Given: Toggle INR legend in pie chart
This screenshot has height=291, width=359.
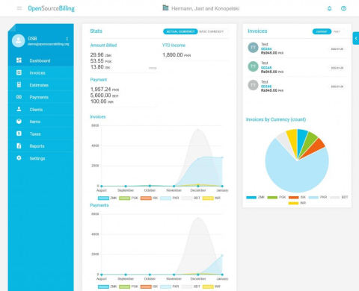Looking at the screenshot, I should click(x=297, y=203).
